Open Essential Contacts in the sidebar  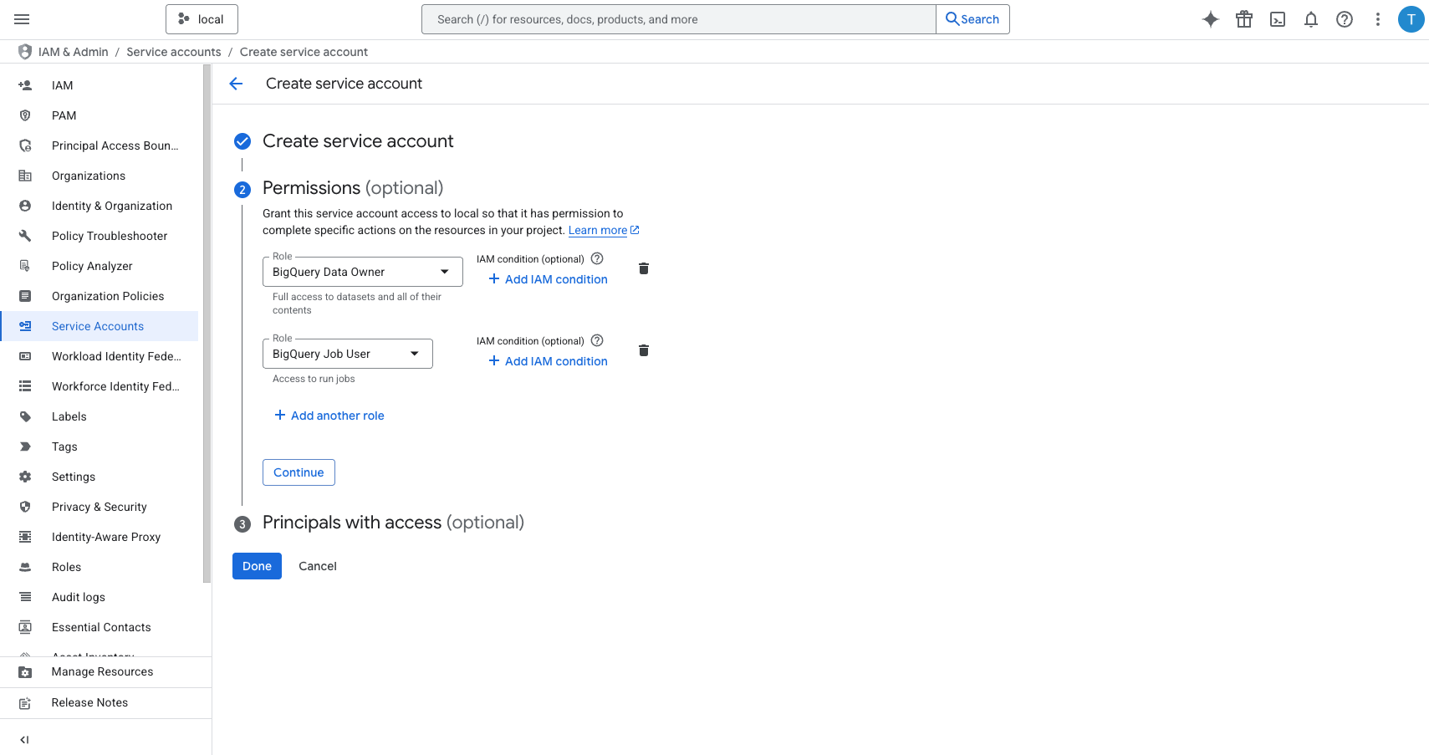[100, 627]
